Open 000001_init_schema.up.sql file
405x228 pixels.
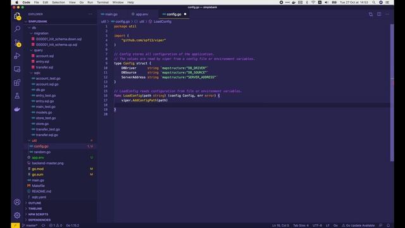pyautogui.click(x=56, y=45)
